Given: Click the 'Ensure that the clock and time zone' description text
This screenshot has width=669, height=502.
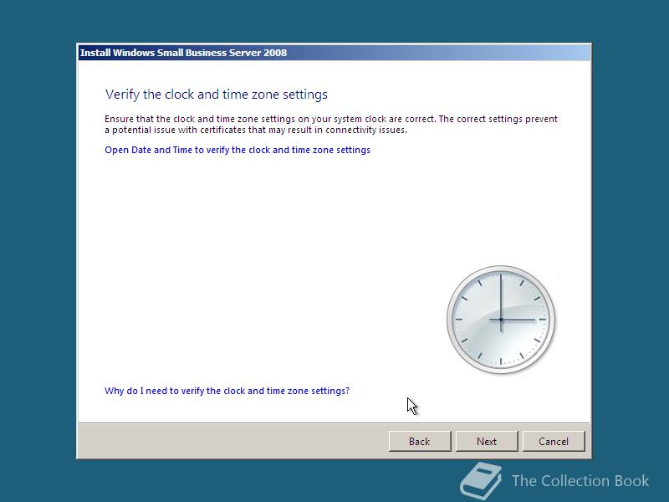Looking at the screenshot, I should point(331,124).
